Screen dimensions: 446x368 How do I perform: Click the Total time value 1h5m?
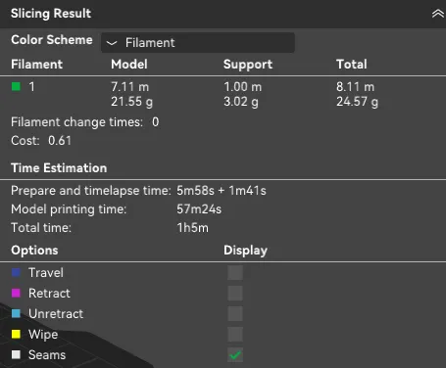click(x=192, y=228)
